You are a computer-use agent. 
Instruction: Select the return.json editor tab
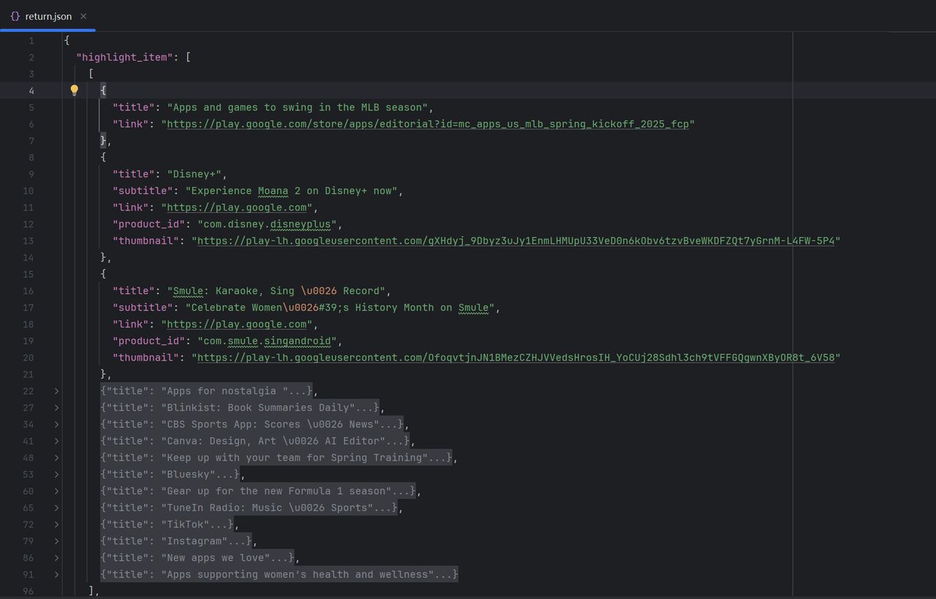(48, 16)
